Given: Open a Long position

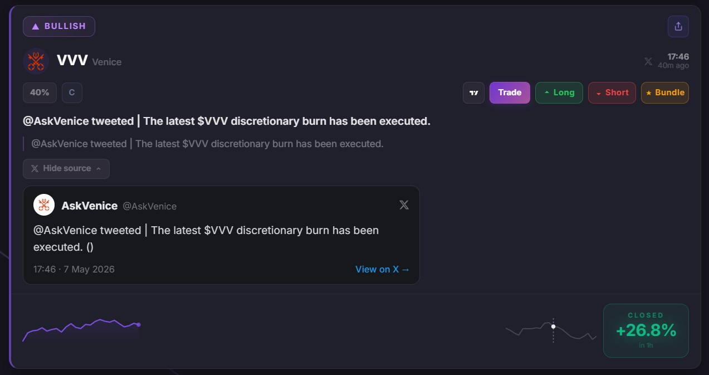Looking at the screenshot, I should pyautogui.click(x=559, y=92).
